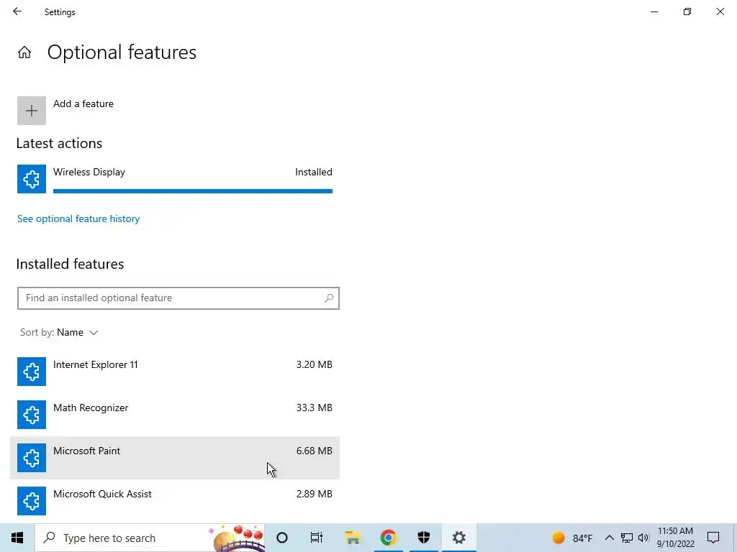Open the network status tray icon
The width and height of the screenshot is (737, 552).
(627, 538)
